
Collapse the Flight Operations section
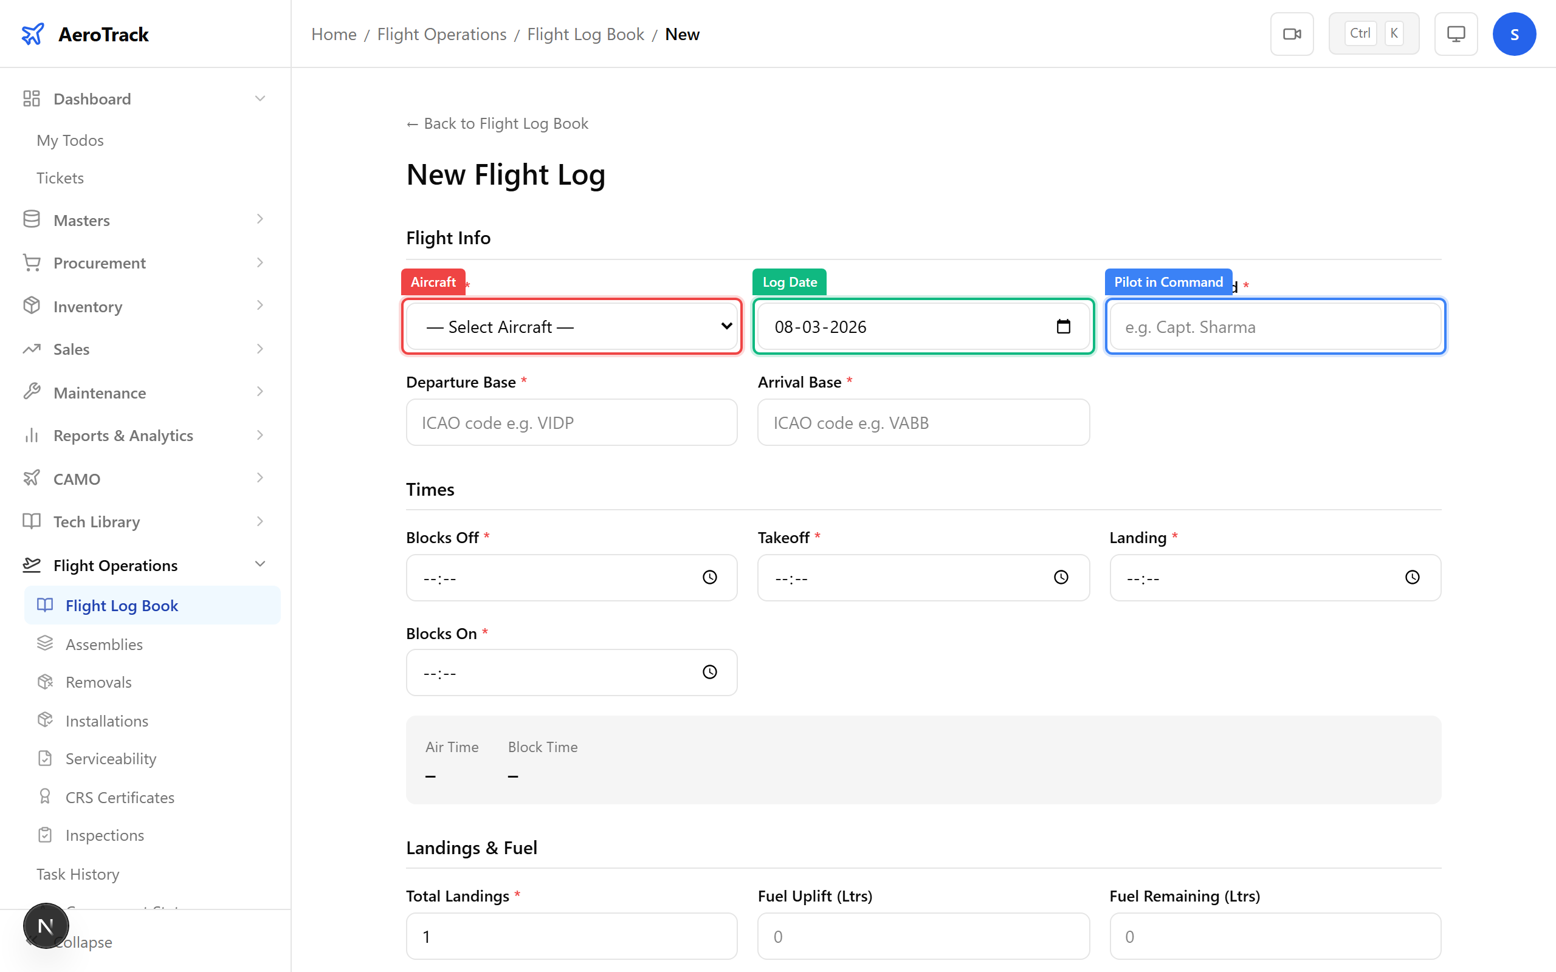click(260, 564)
